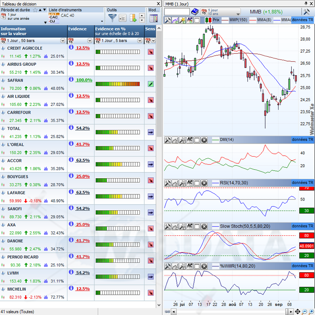Click 'Evidence en %' column header
Image resolution: width=315 pixels, height=315 pixels.
tap(119, 31)
